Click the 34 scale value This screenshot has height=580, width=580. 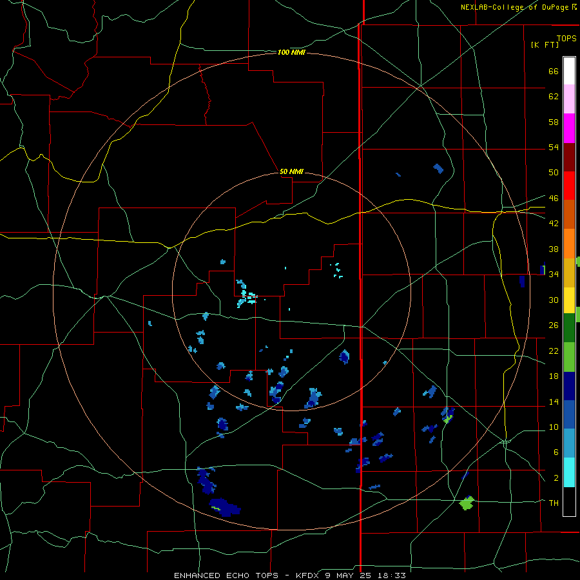click(x=554, y=274)
